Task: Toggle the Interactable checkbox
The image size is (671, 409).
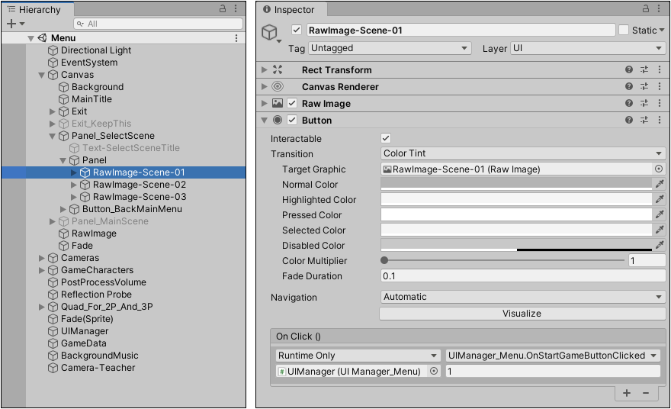Action: (386, 138)
